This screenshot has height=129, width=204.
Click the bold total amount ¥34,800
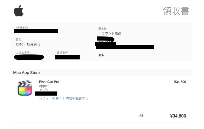click(x=178, y=116)
